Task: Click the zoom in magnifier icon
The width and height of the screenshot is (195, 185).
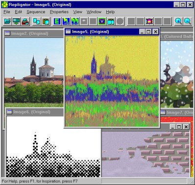Action: click(x=178, y=22)
